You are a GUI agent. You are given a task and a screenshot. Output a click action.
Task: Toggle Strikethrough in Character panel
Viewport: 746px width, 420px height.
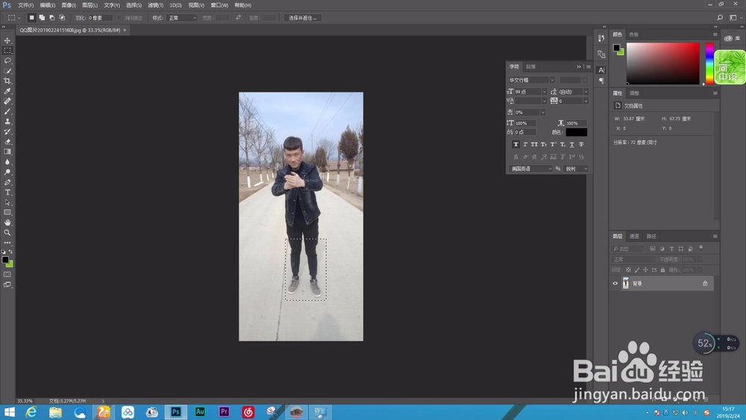(x=581, y=144)
